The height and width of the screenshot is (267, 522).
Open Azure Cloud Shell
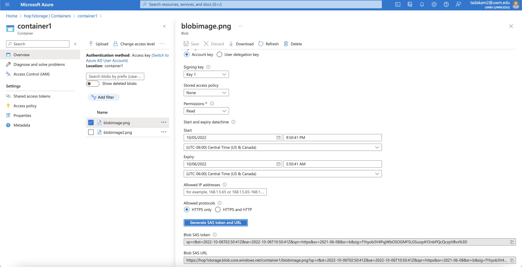(x=398, y=4)
